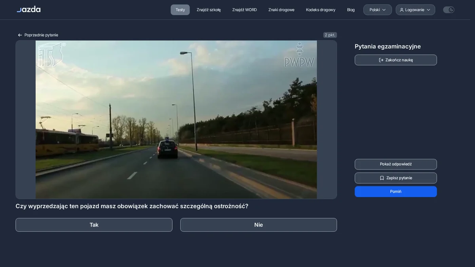Click the bookmark icon in Zapisz pytanie
Image resolution: width=475 pixels, height=267 pixels.
pyautogui.click(x=382, y=178)
